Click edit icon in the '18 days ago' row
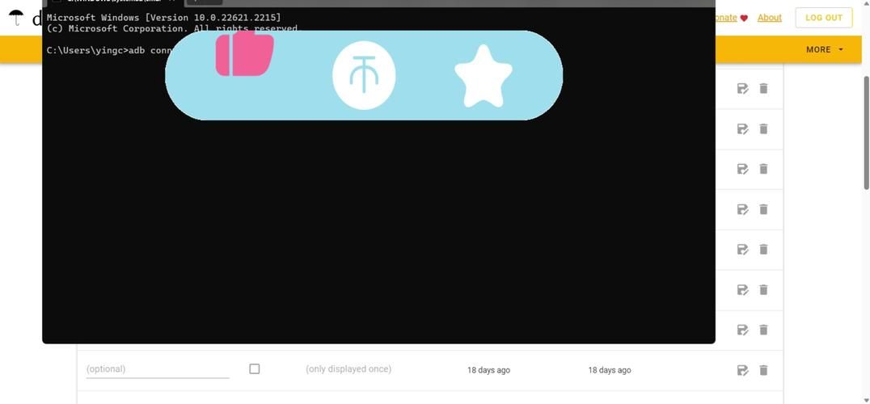Image resolution: width=870 pixels, height=404 pixels. coord(742,370)
